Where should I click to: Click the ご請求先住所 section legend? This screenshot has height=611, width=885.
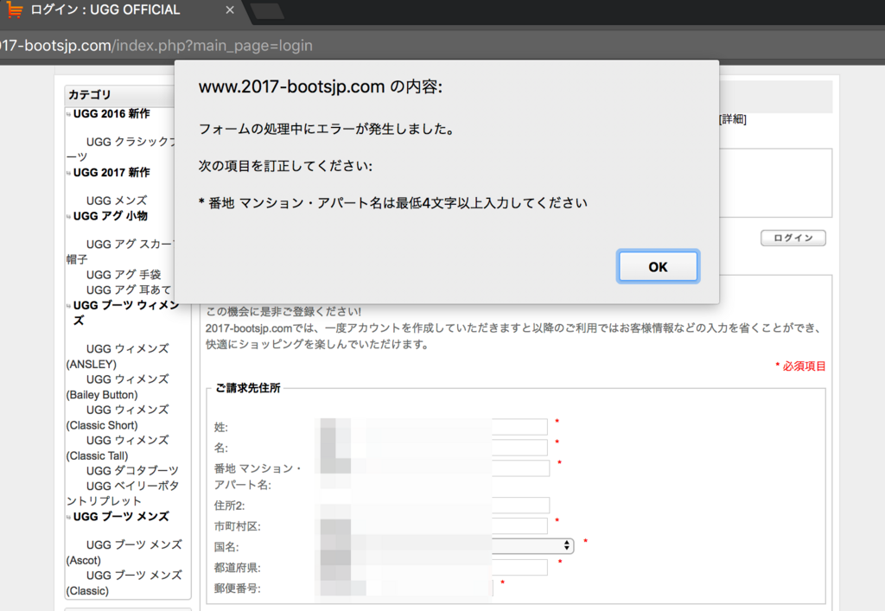click(x=248, y=388)
